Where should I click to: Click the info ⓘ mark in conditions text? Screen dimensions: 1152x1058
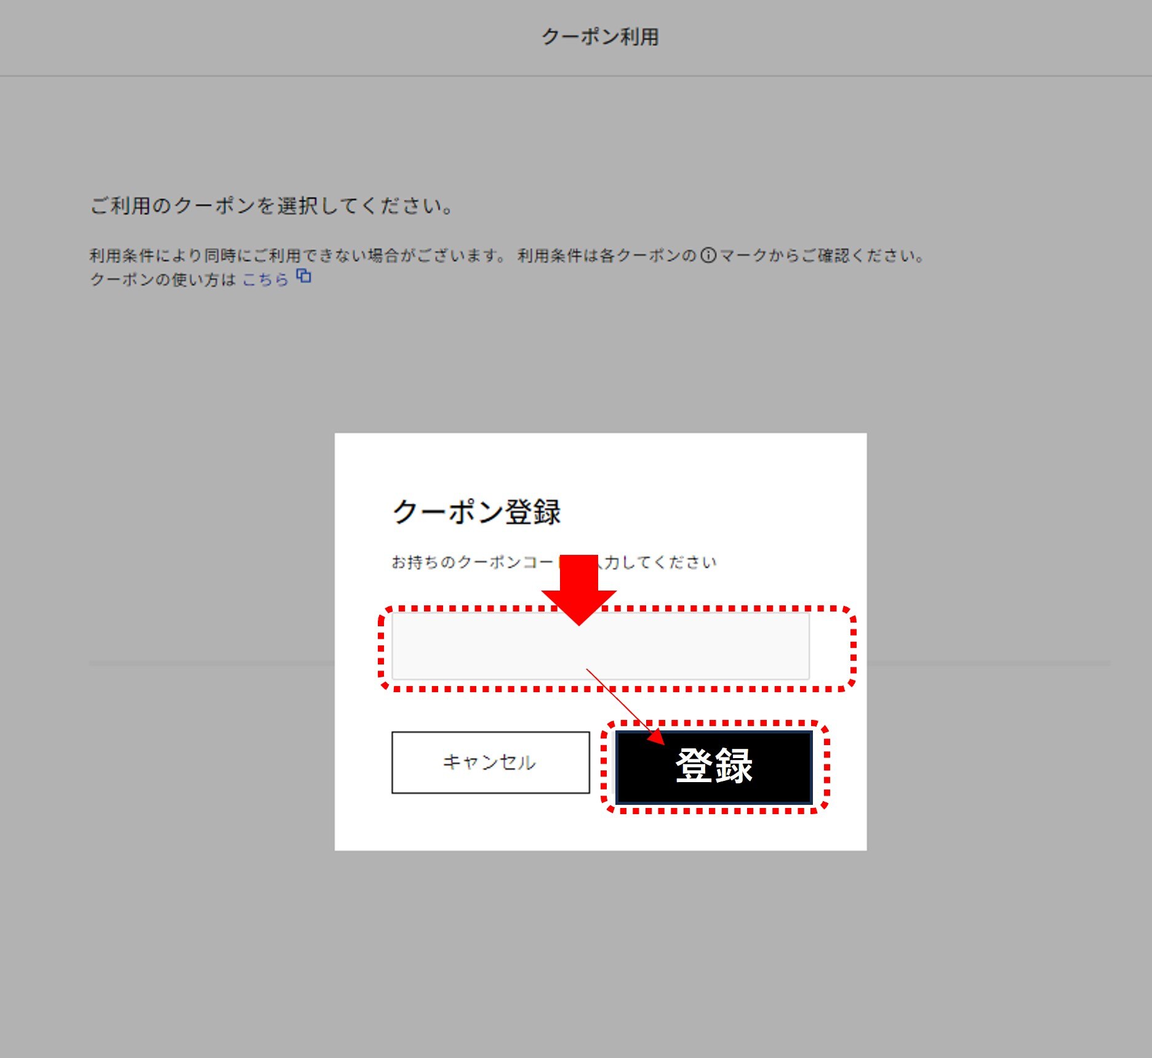coord(709,255)
